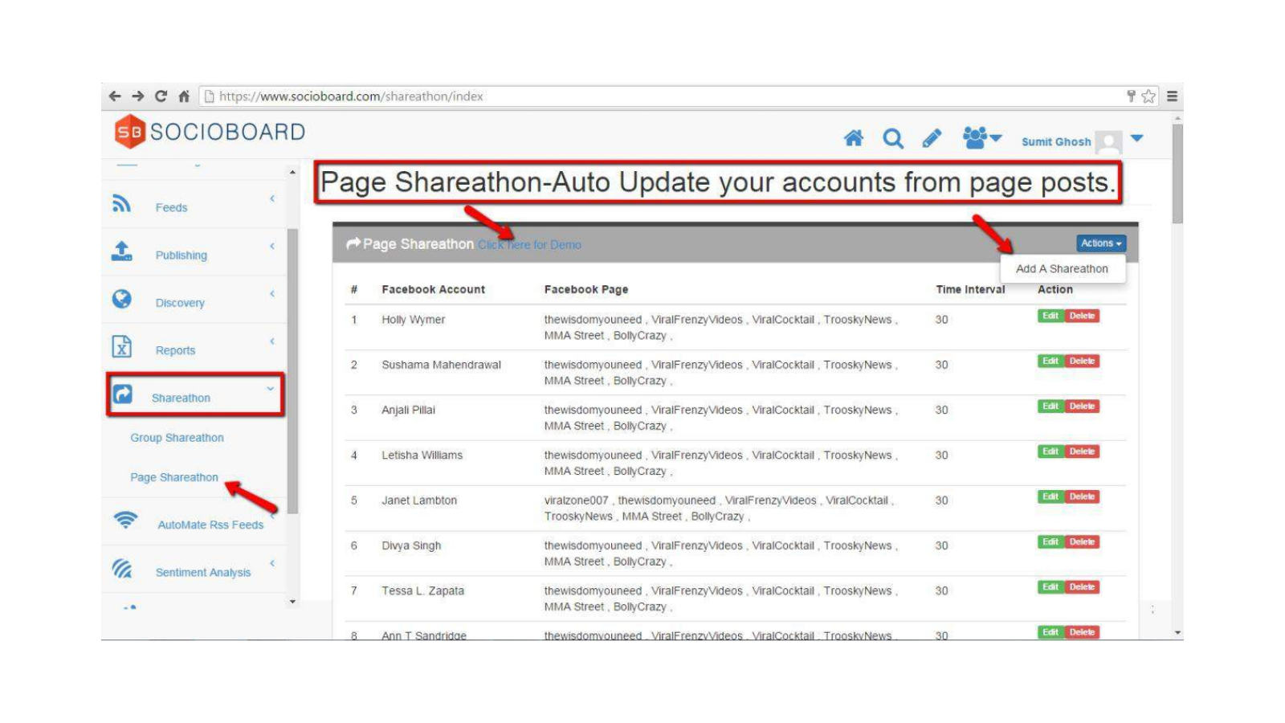Click the Facebook Account column header
Screen dimensions: 1285x723
pyautogui.click(x=433, y=289)
